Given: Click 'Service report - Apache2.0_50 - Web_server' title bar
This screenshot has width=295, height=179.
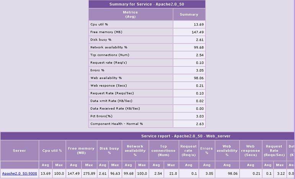Looking at the screenshot, I should tap(148, 136).
